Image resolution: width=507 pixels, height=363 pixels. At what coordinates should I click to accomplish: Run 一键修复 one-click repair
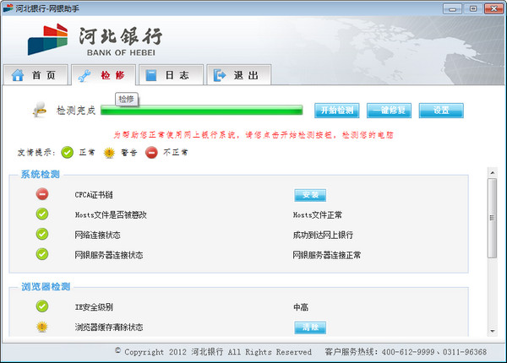(x=389, y=111)
